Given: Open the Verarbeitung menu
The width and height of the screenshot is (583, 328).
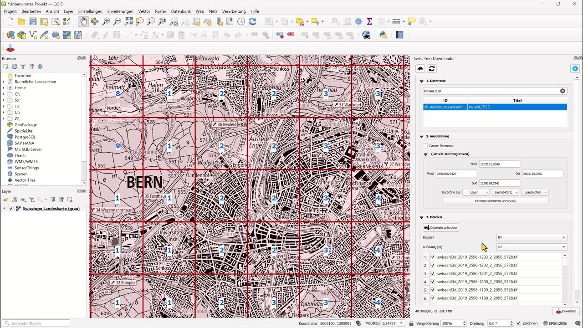Looking at the screenshot, I should click(234, 11).
